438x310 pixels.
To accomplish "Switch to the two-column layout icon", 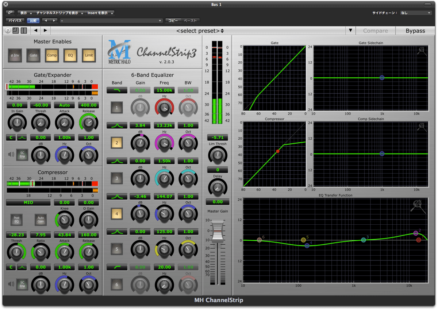I will point(24,31).
